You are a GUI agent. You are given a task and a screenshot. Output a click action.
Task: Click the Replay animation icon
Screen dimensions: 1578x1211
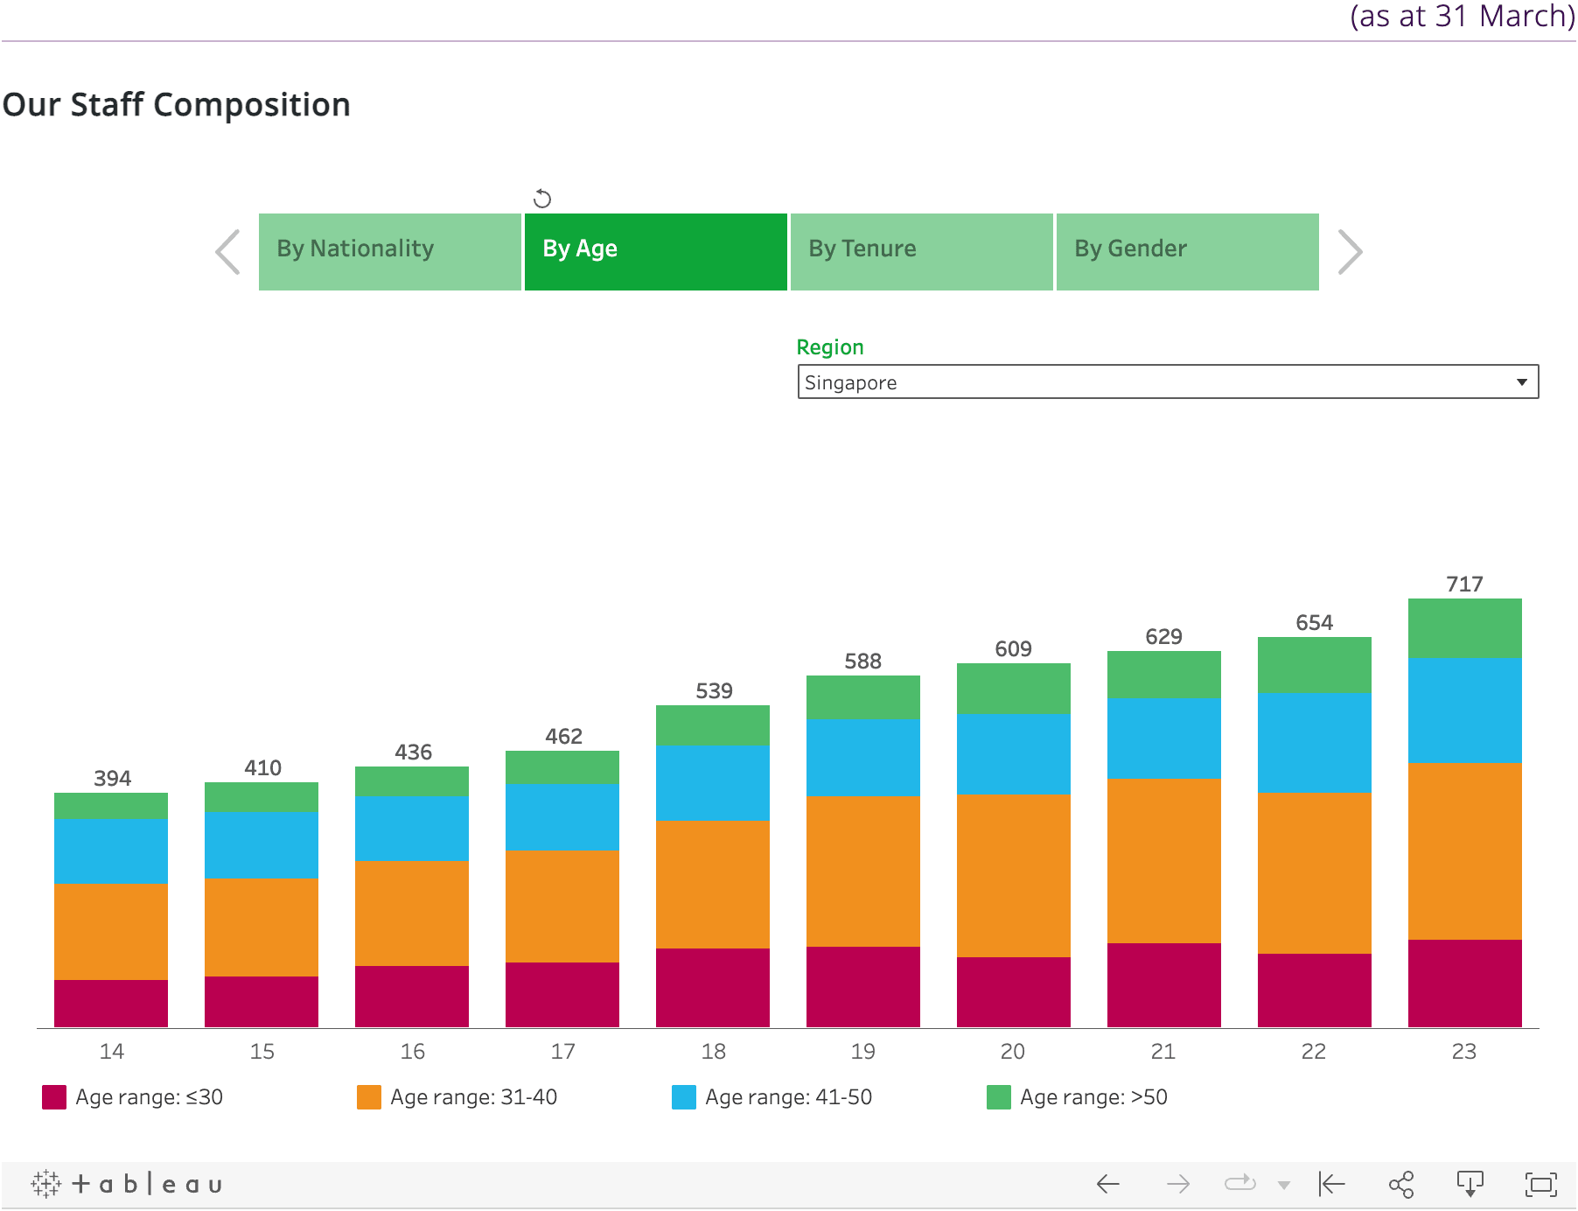click(x=1240, y=1185)
